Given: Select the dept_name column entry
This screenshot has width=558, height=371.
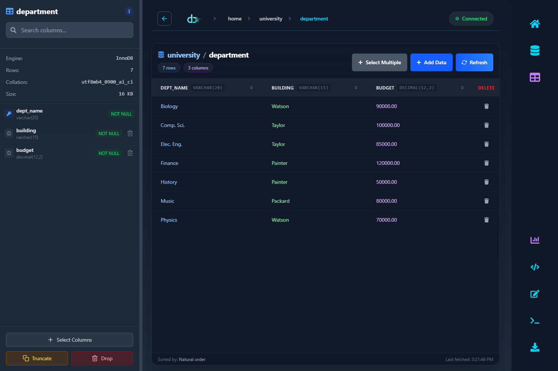Looking at the screenshot, I should [x=70, y=114].
